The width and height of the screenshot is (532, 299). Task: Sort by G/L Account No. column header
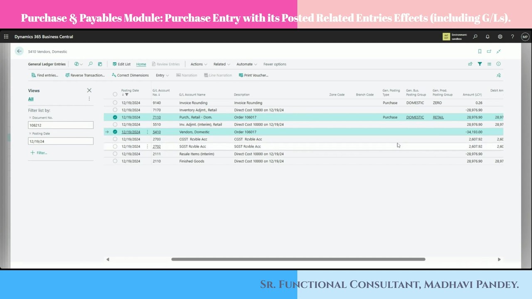[161, 92]
